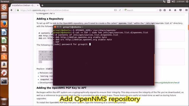Click 'testing' bullet text on page
Viewport: 189px width, 106px height.
click(x=44, y=76)
